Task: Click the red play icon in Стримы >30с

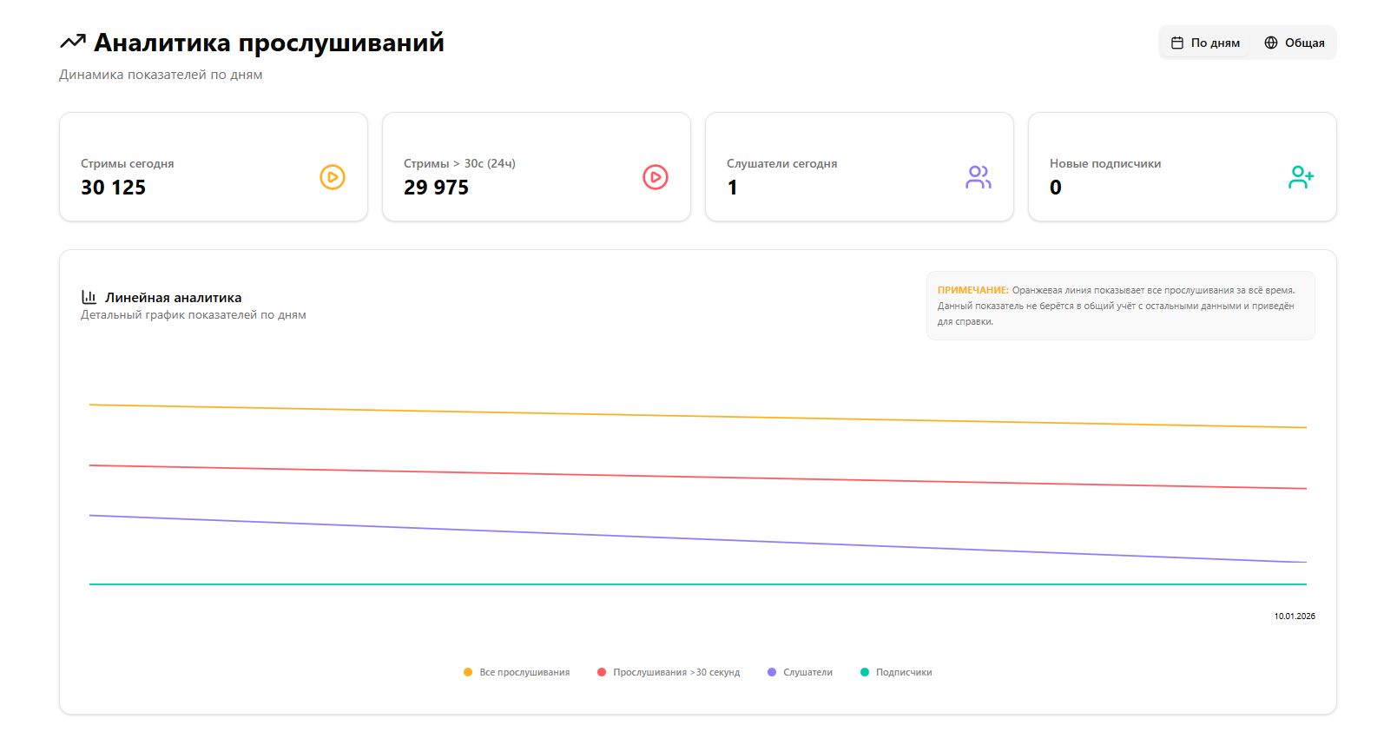Action: [x=656, y=177]
